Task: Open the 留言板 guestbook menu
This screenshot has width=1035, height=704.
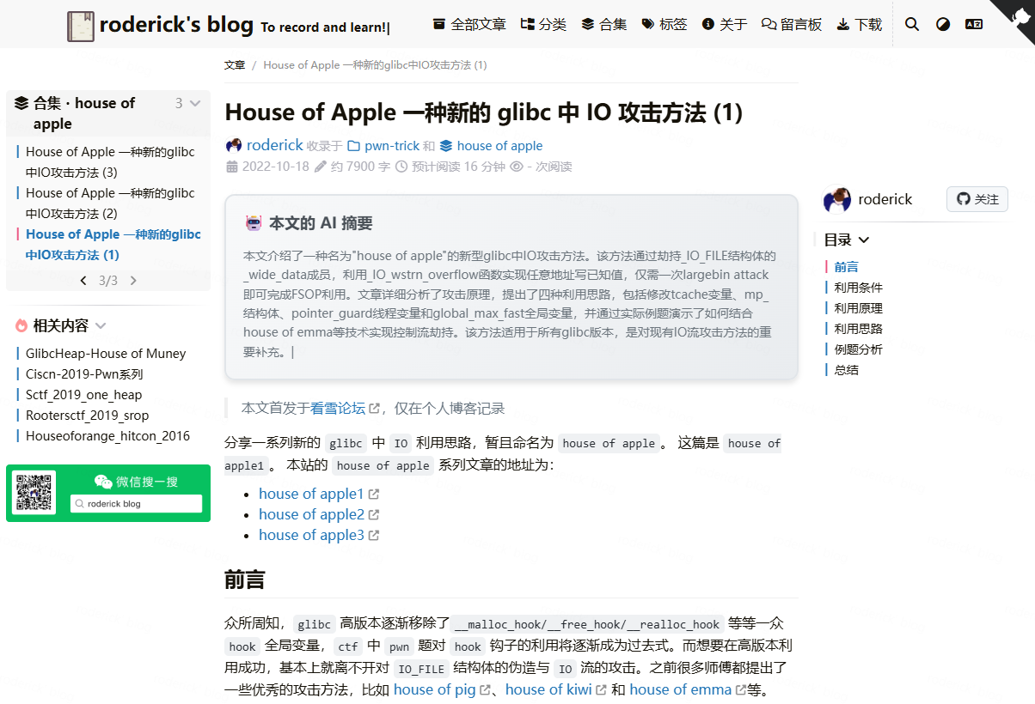Action: tap(792, 24)
